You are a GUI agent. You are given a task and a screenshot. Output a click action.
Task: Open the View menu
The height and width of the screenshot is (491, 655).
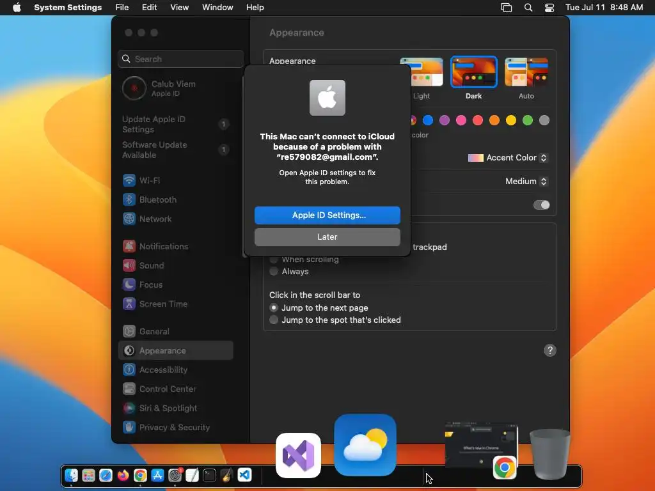[180, 8]
